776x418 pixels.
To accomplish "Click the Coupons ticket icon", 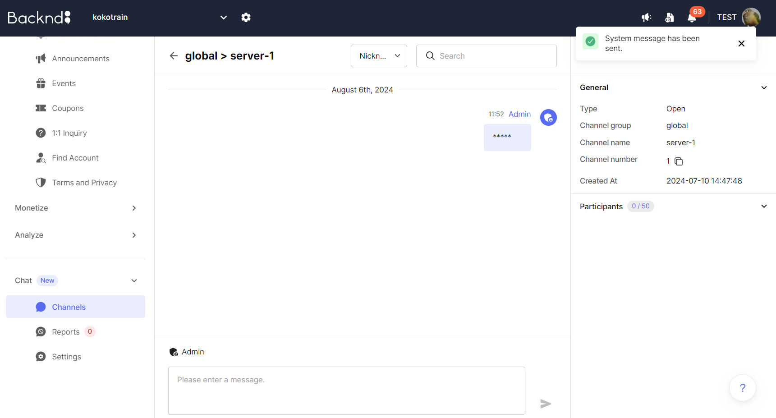I will [41, 108].
